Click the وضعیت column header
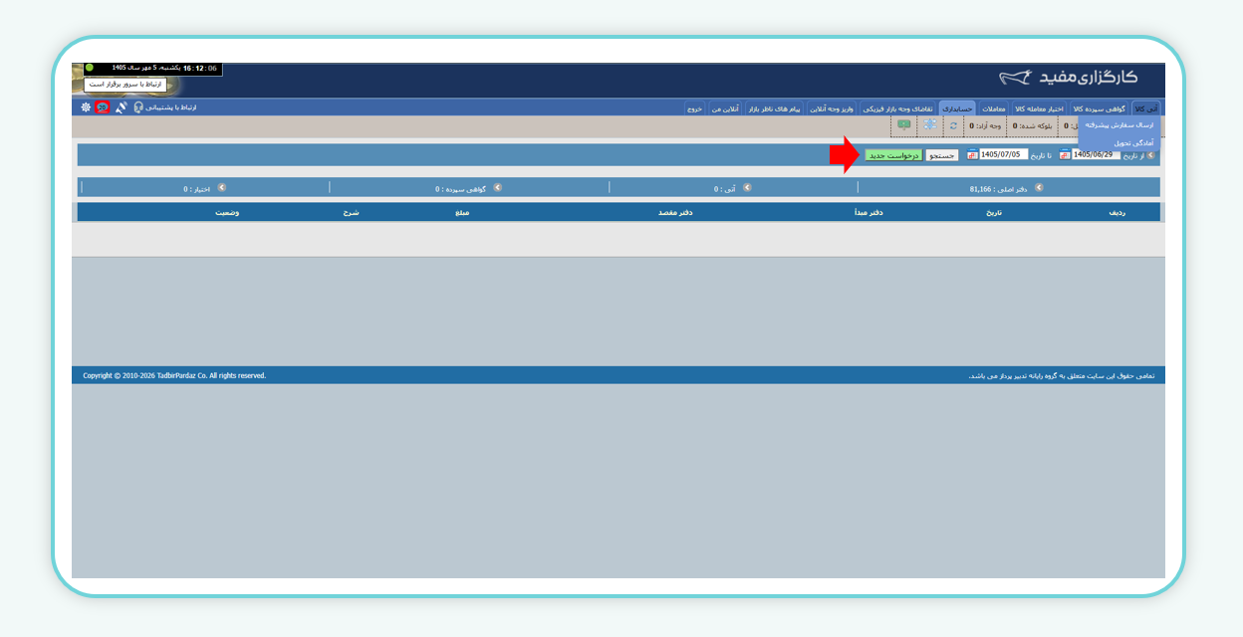Image resolution: width=1243 pixels, height=637 pixels. tap(227, 212)
